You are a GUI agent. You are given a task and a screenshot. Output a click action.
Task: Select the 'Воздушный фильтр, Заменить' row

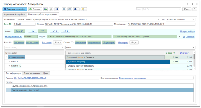[115, 57]
